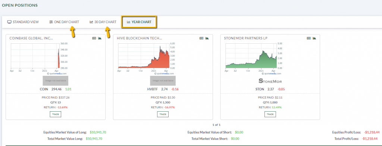
Task: Click the COIN price 294.46
Action: pos(57,89)
